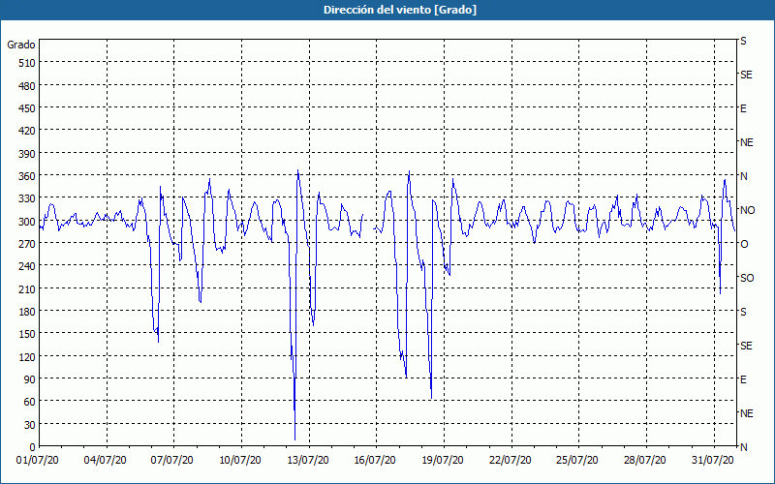
Task: Click the 240 left axis label
Action: click(28, 266)
